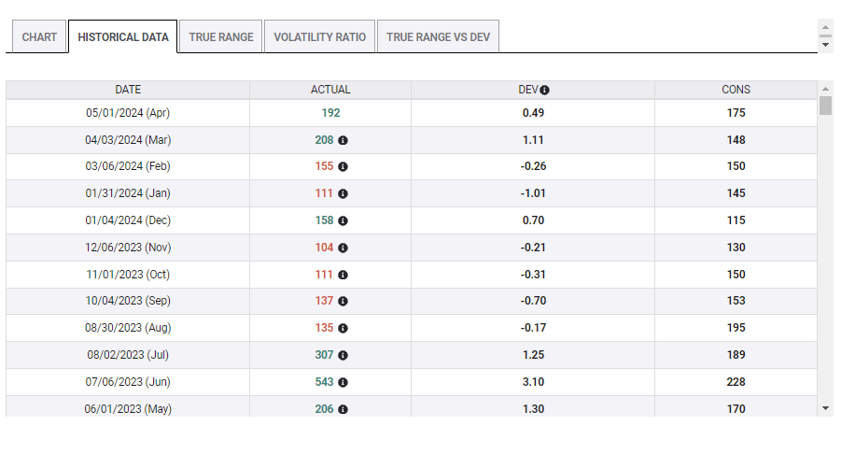Select the Volatility Ratio tab
The image size is (841, 454).
pos(320,37)
